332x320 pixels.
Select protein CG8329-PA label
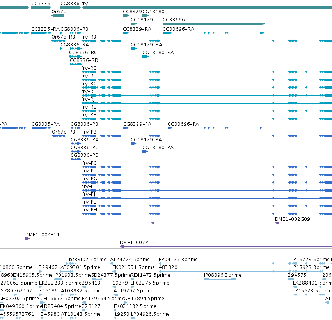[x=137, y=124]
